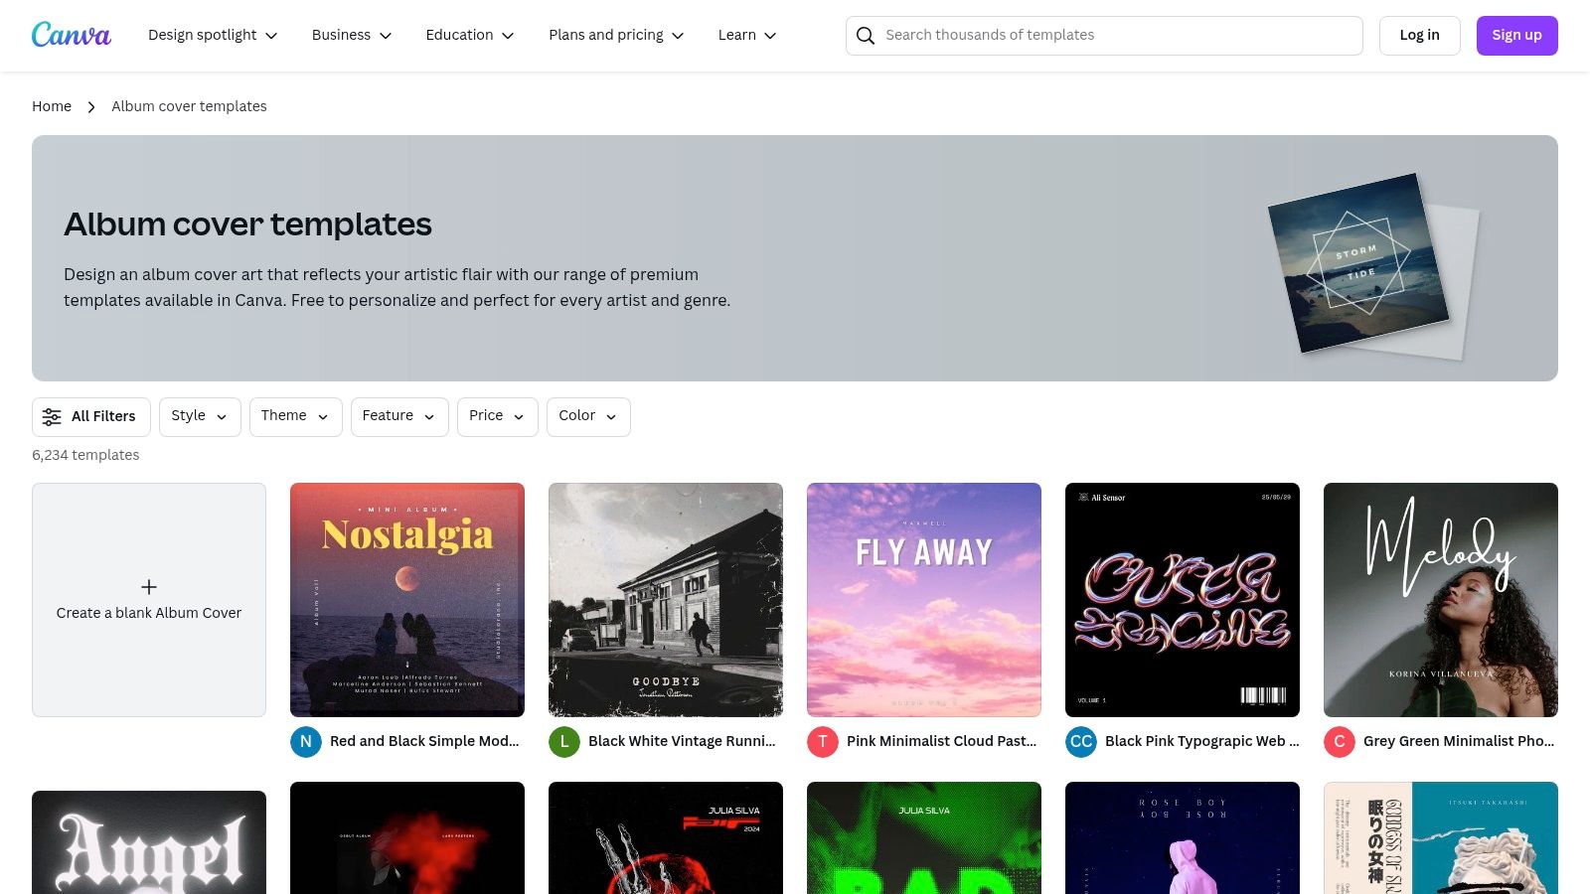1590x894 pixels.
Task: Open the Color filter dropdown
Action: coord(588,416)
